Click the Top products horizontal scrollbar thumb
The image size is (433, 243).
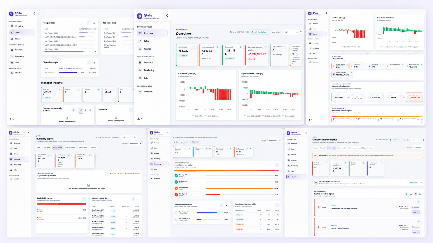(x=64, y=51)
